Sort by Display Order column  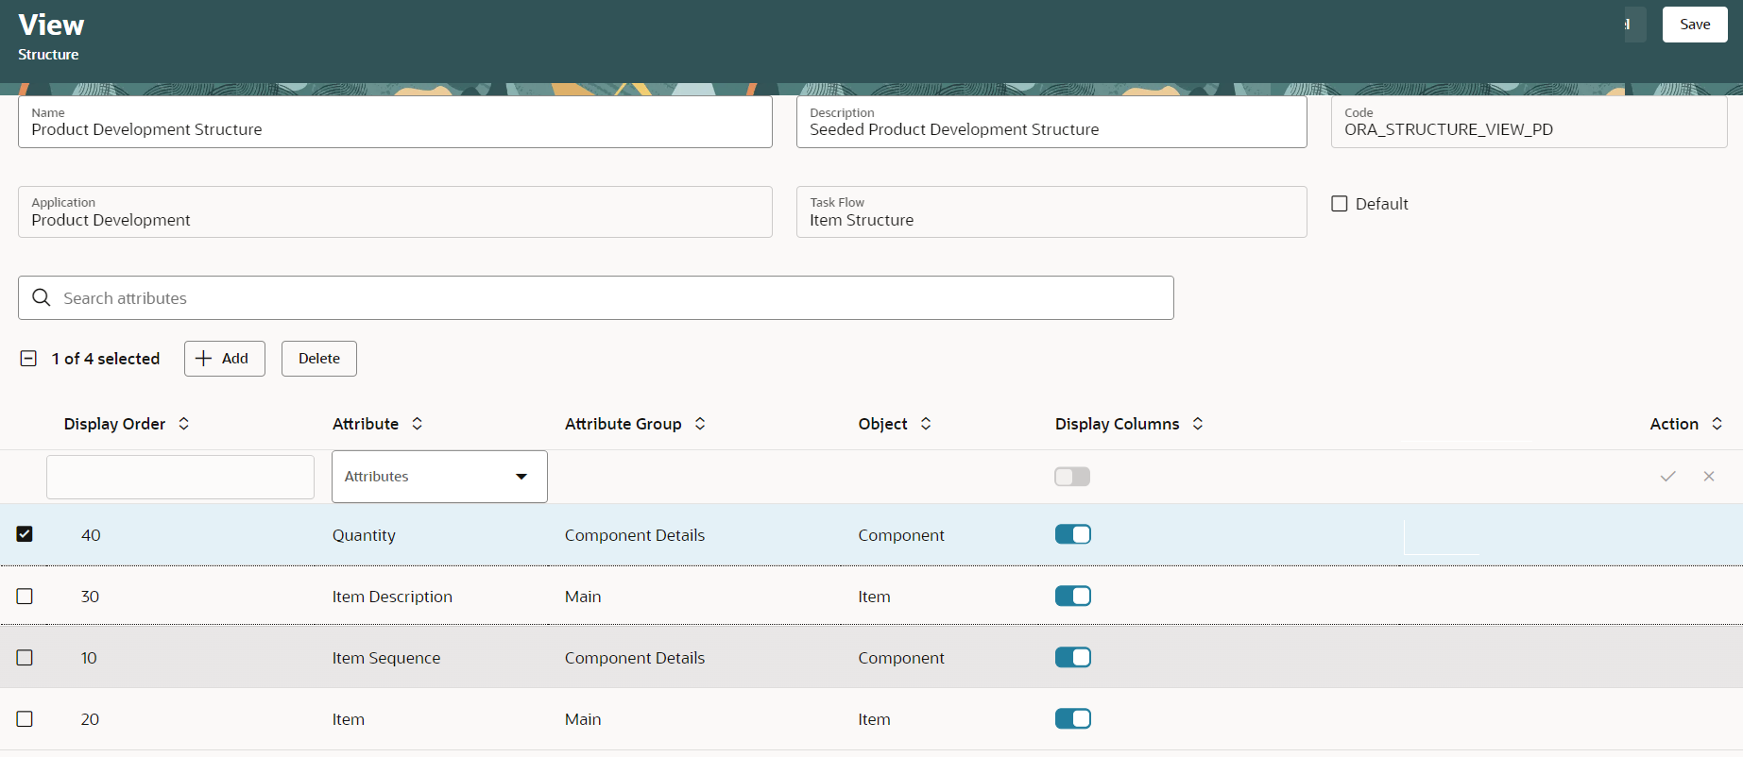(184, 424)
